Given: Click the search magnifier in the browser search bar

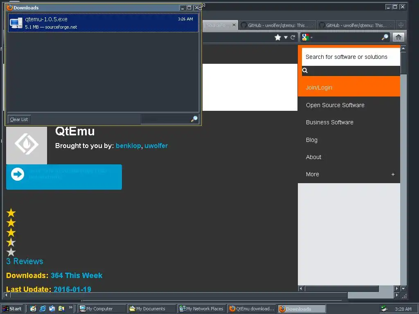Looking at the screenshot, I should click(x=385, y=37).
